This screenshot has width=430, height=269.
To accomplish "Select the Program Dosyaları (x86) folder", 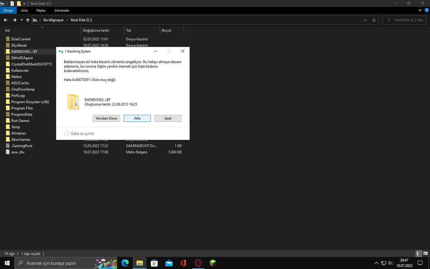I will tap(30, 102).
